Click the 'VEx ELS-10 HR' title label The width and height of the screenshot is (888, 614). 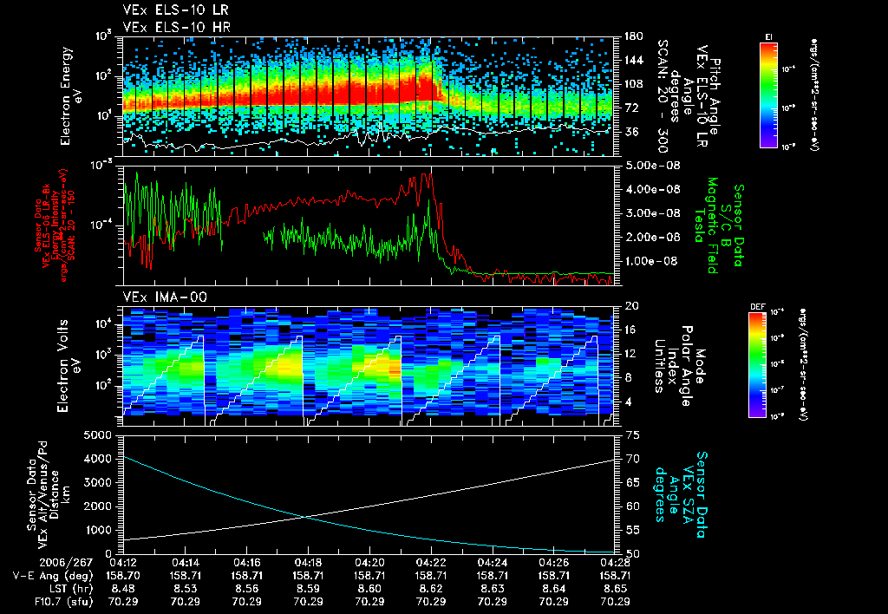[x=176, y=27]
